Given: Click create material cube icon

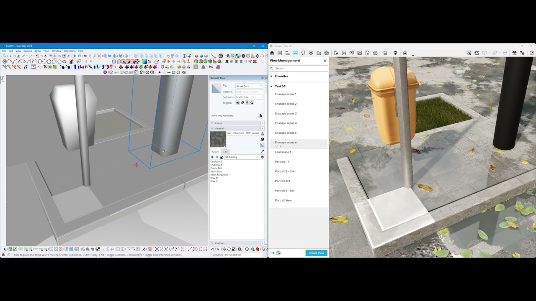Looking at the screenshot, I should pos(263,139).
